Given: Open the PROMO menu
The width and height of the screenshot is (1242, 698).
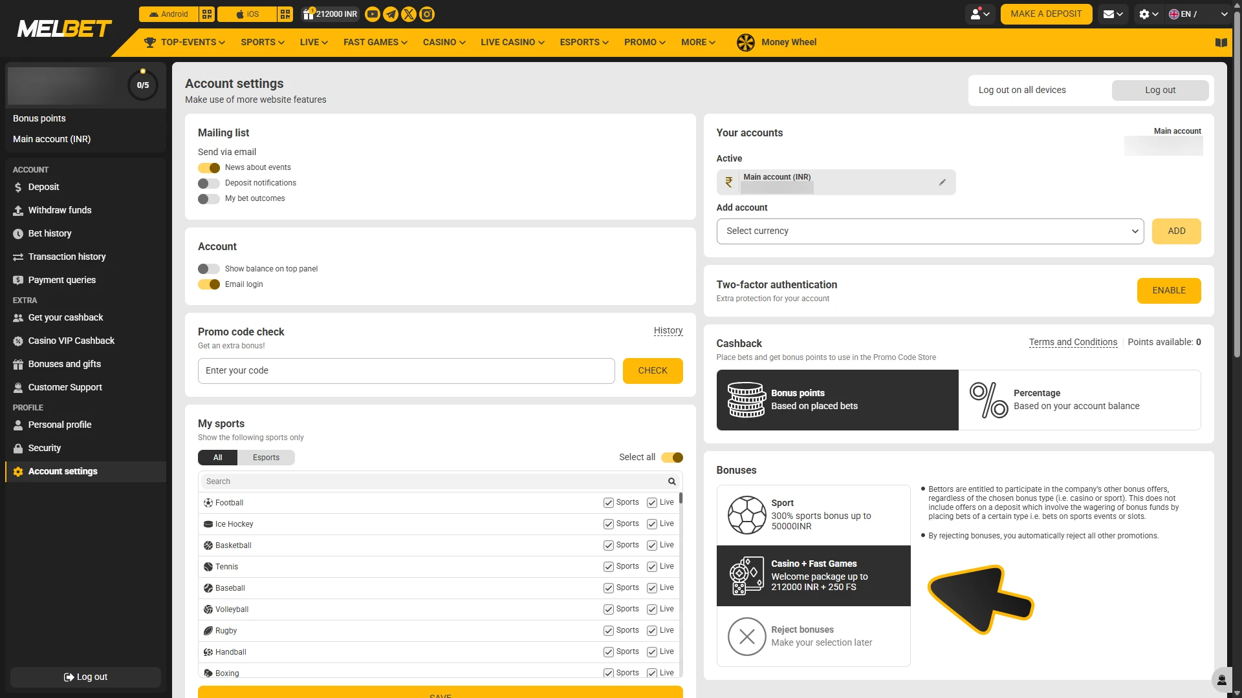Looking at the screenshot, I should click(645, 43).
